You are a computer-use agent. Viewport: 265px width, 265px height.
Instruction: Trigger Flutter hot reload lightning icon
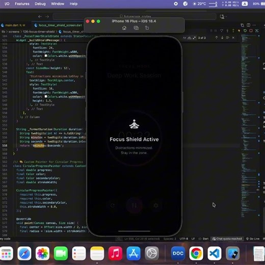coord(239,31)
